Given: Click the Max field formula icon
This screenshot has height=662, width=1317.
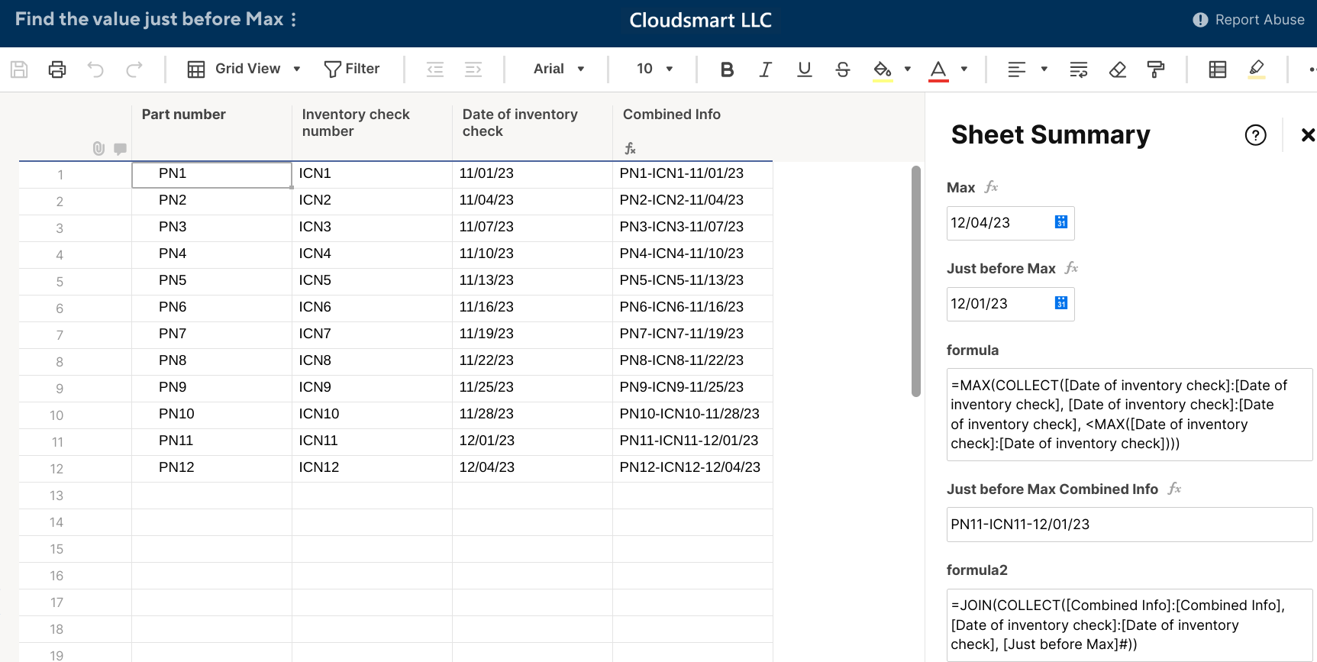Looking at the screenshot, I should 991,187.
